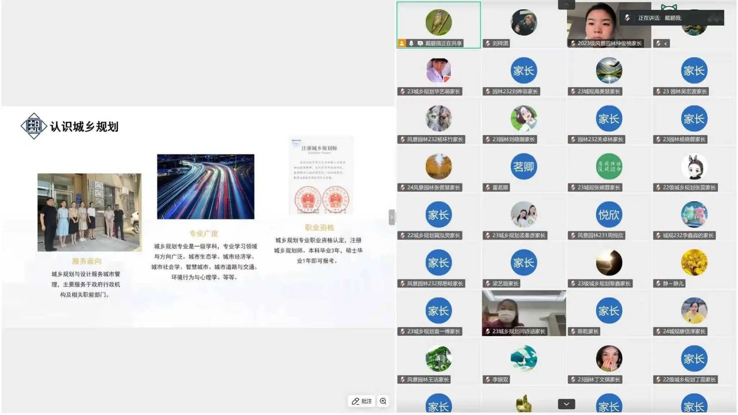Click the light-trail highway image on slide
738x415 pixels.
pos(205,186)
